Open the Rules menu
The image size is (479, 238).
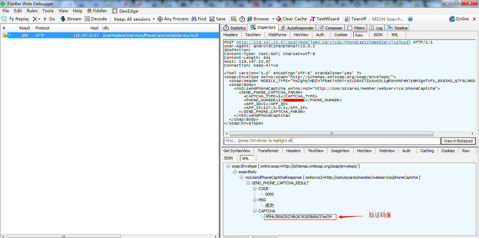(32, 11)
